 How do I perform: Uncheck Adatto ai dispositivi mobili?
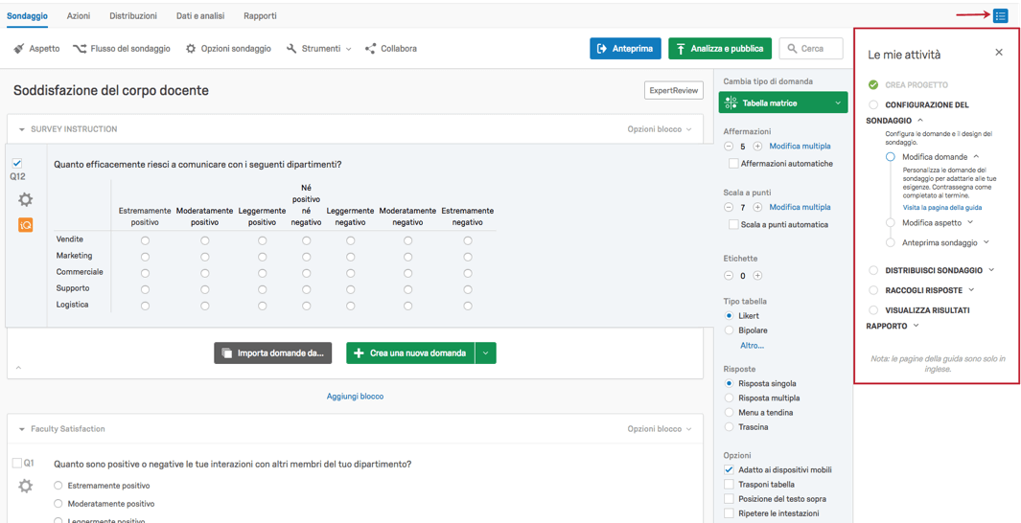click(x=730, y=470)
